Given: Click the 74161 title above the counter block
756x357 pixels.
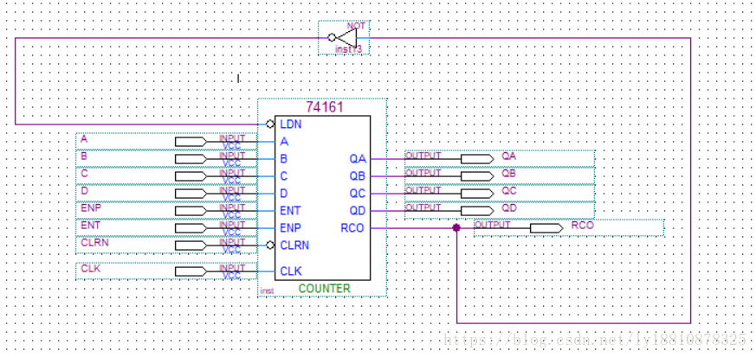Looking at the screenshot, I should click(325, 107).
